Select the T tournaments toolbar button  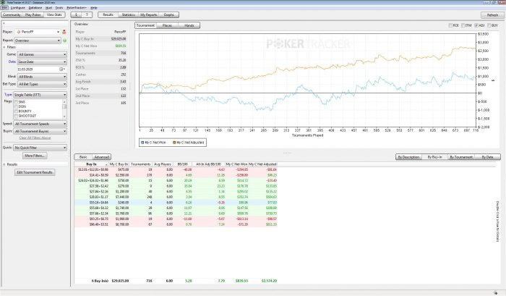point(88,14)
